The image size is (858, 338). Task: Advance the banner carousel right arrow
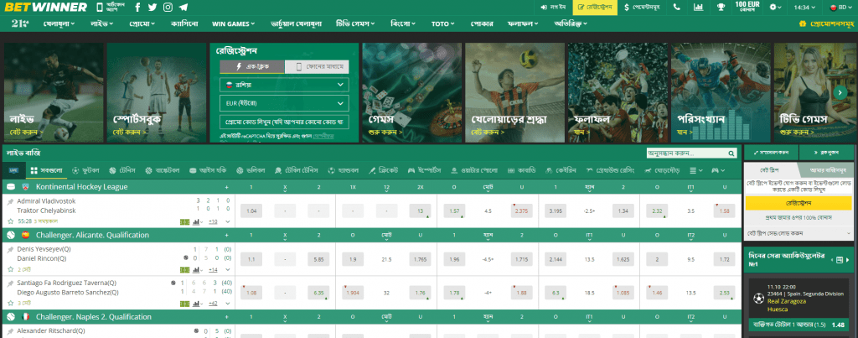point(840,92)
